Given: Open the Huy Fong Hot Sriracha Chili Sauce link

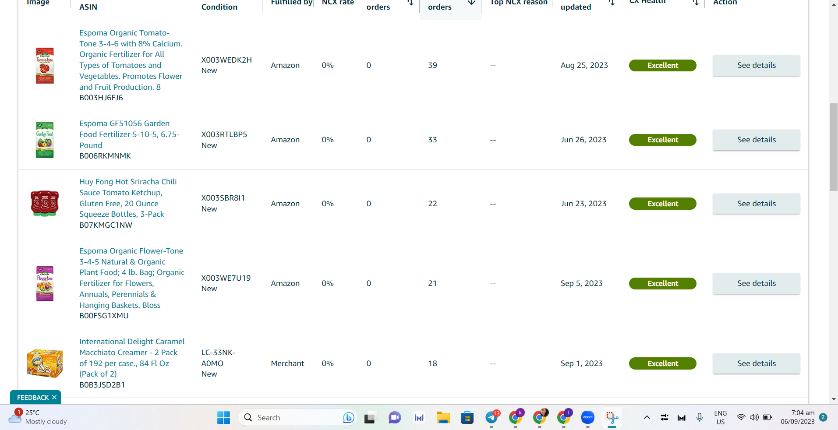Looking at the screenshot, I should click(x=128, y=198).
